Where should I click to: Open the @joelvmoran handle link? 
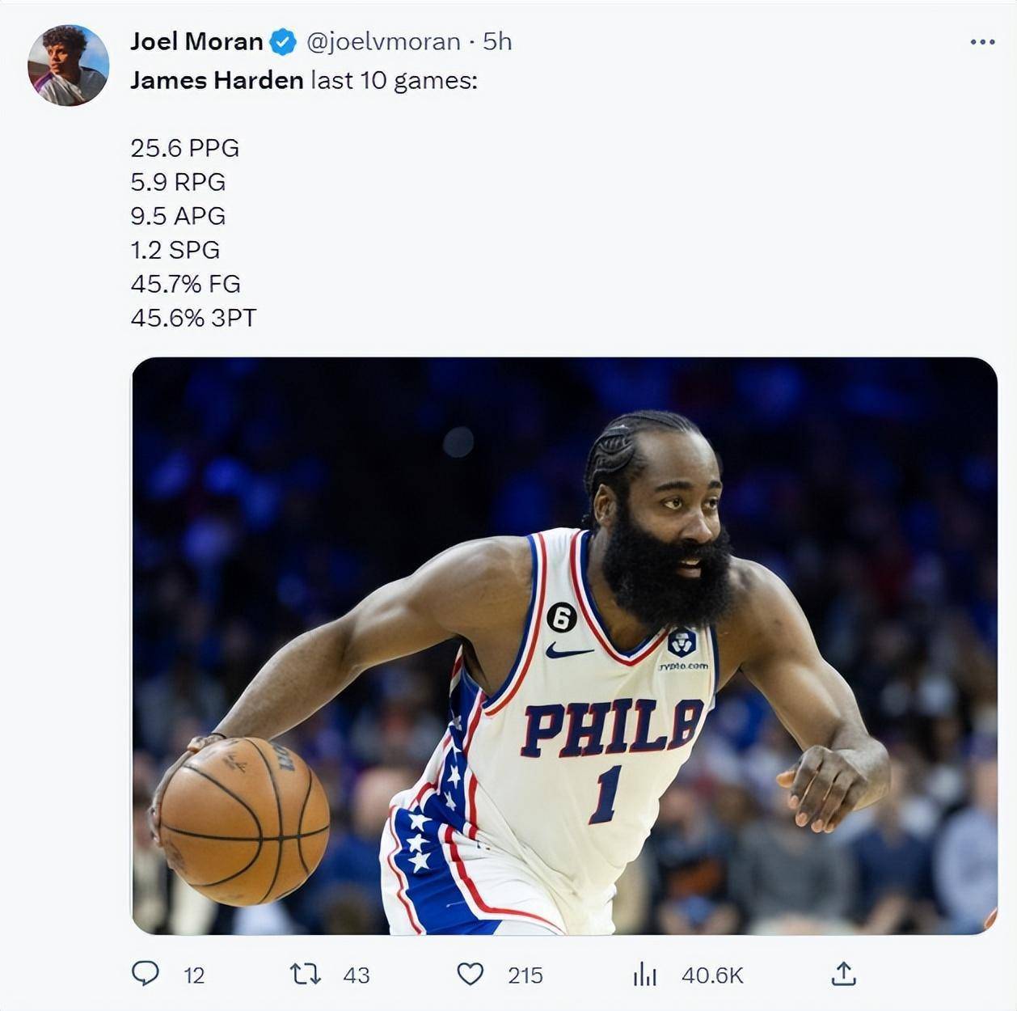coord(383,42)
